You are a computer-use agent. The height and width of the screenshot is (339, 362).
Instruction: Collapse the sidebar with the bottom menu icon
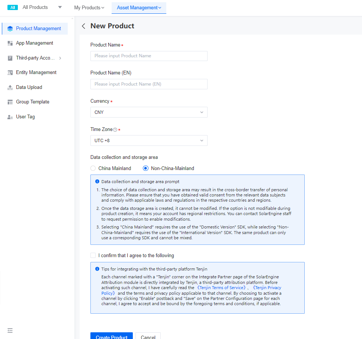[x=10, y=330]
